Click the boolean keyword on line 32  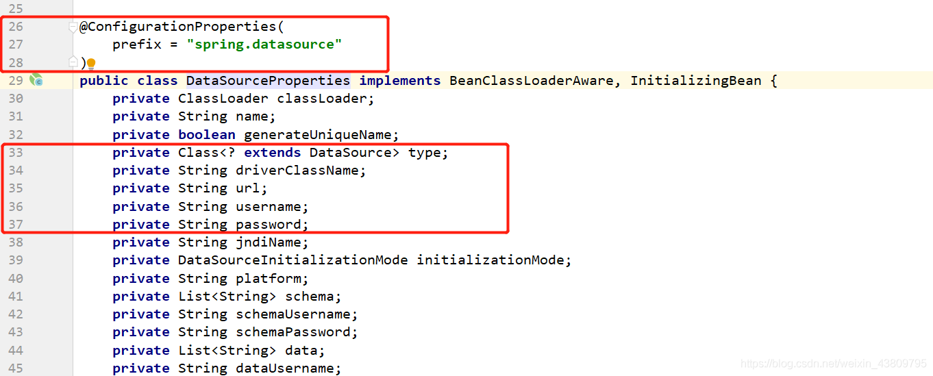click(x=207, y=135)
